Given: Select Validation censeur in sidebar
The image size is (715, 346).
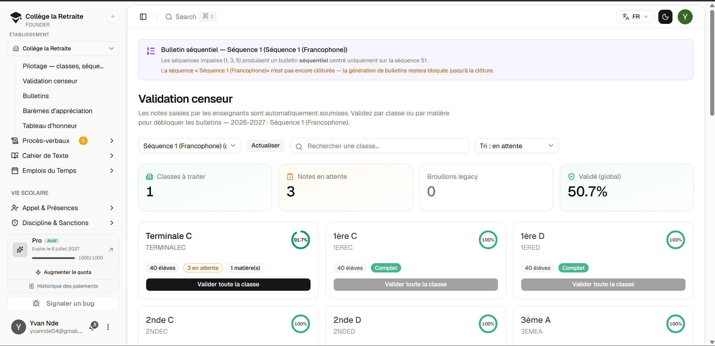Looking at the screenshot, I should [x=50, y=81].
